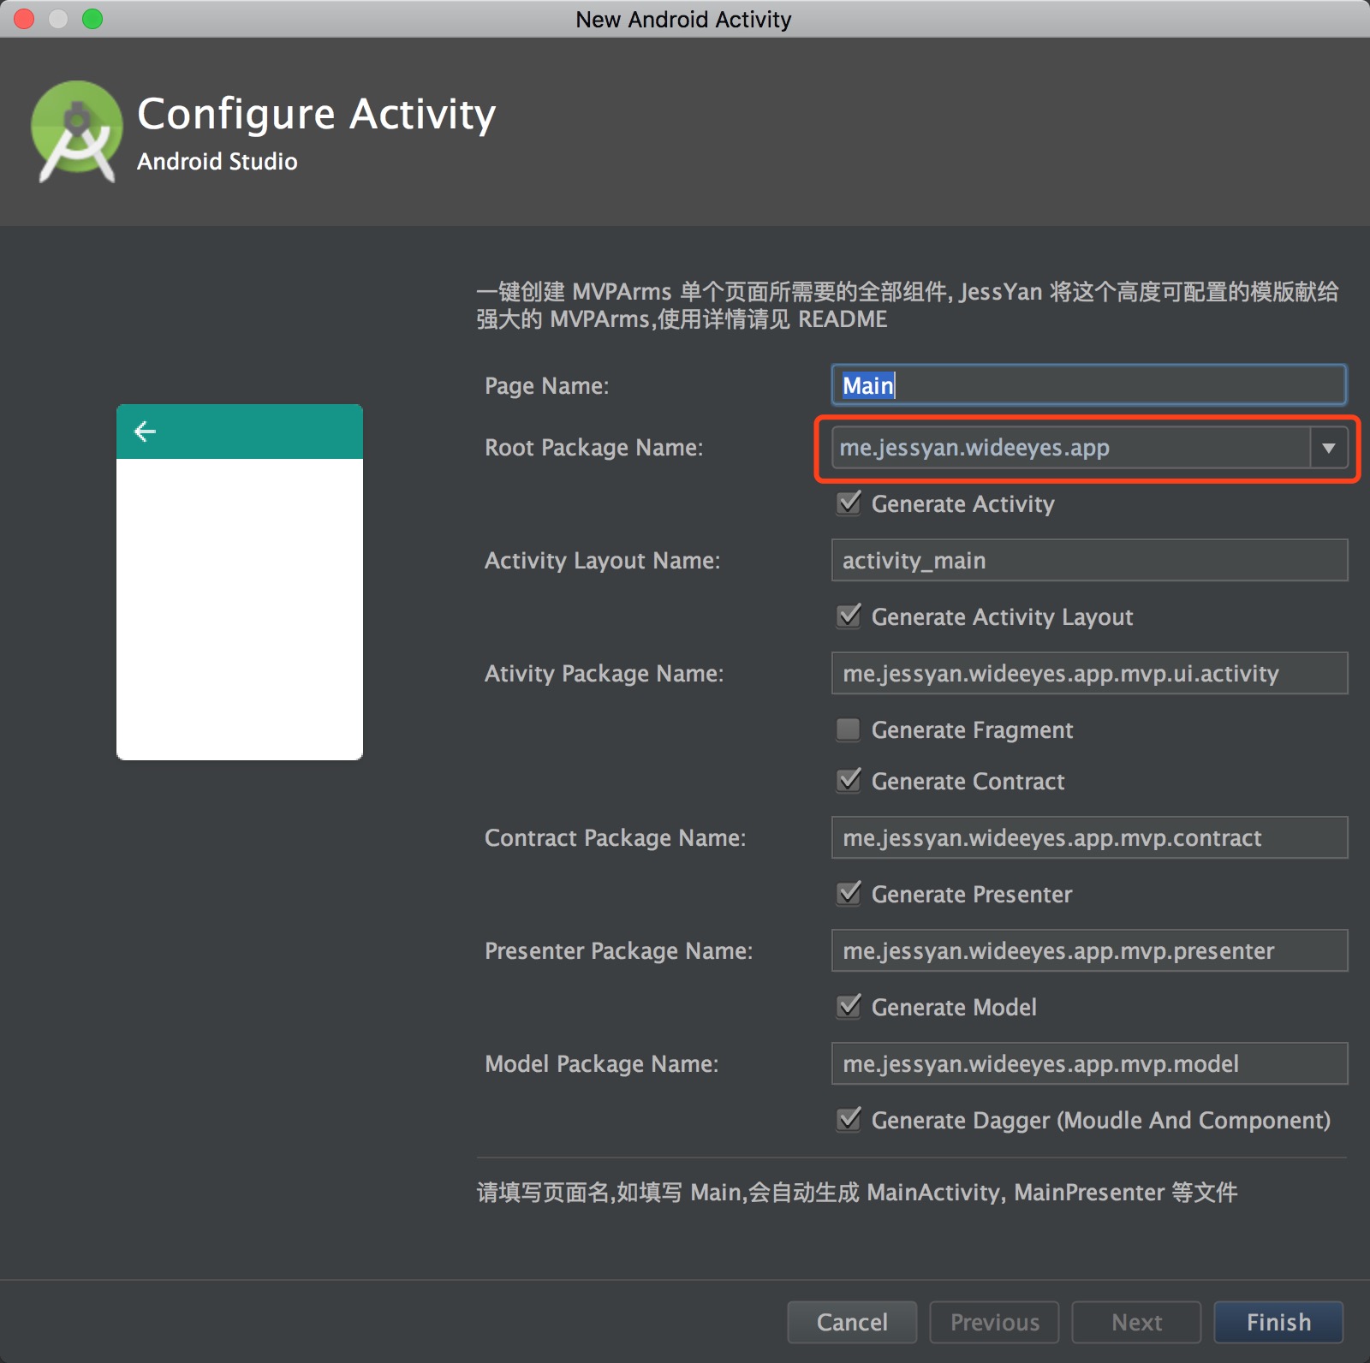Toggle Generate Dagger (Moudle And Component) checkbox
The height and width of the screenshot is (1363, 1370).
849,1120
